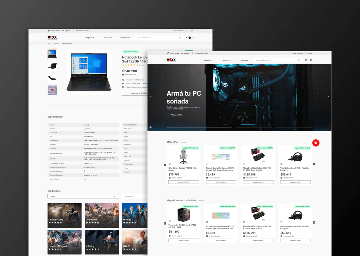Open the V Rising game card

[102, 242]
